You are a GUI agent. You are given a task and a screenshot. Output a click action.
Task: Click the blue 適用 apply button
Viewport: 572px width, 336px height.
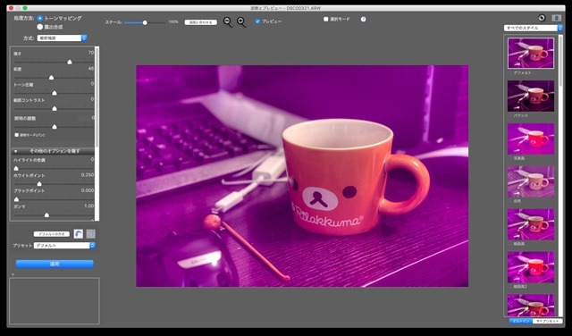tap(55, 264)
